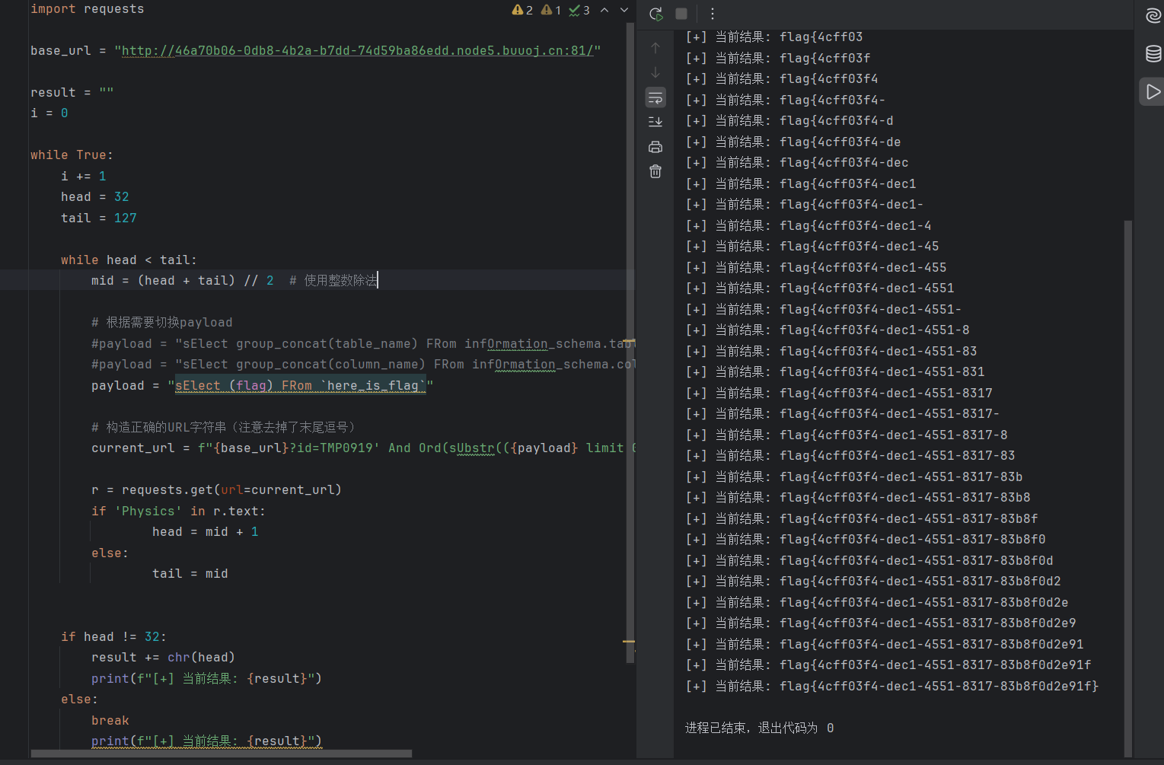Viewport: 1164px width, 765px height.
Task: Click the warning indicator showing 2
Action: 523,10
